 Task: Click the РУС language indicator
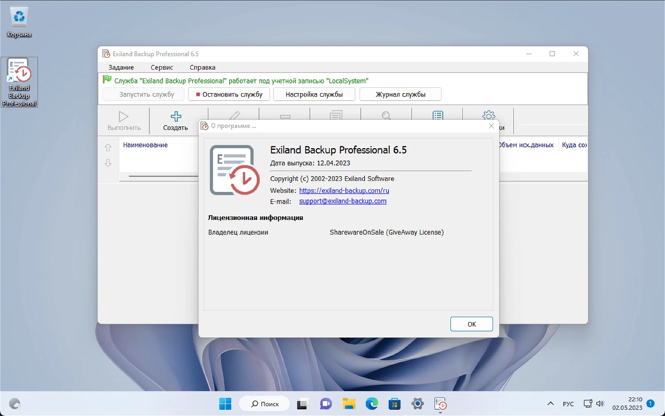coord(568,404)
